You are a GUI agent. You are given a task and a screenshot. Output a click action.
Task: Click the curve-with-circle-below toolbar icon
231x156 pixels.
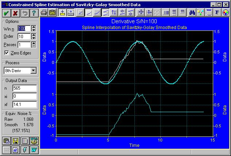point(131,13)
